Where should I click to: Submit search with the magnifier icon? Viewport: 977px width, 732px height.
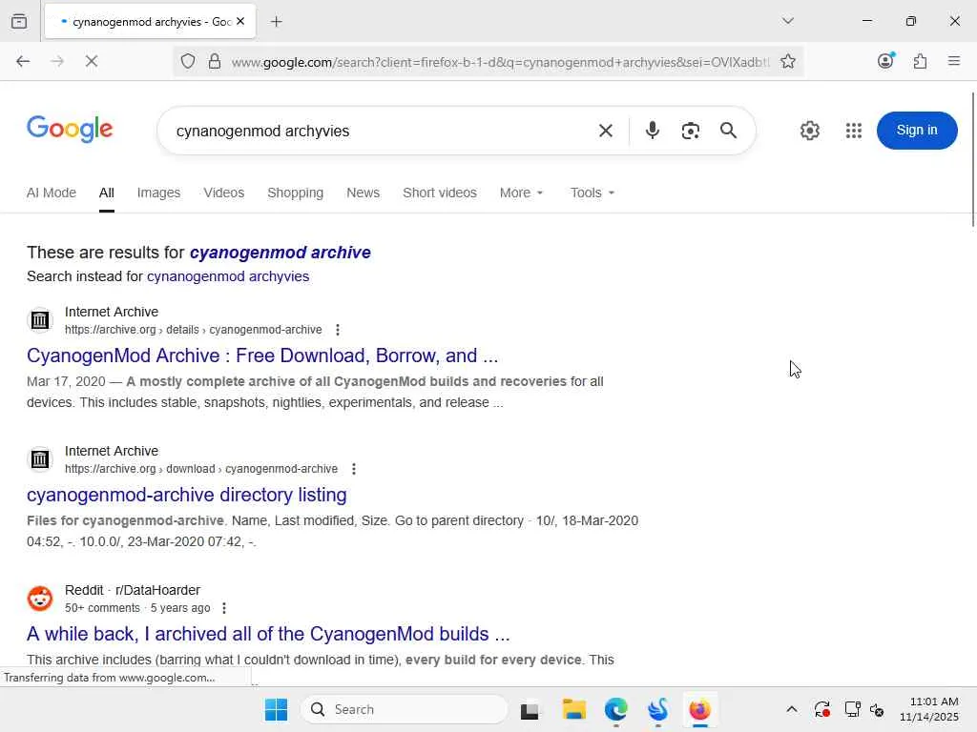click(728, 131)
